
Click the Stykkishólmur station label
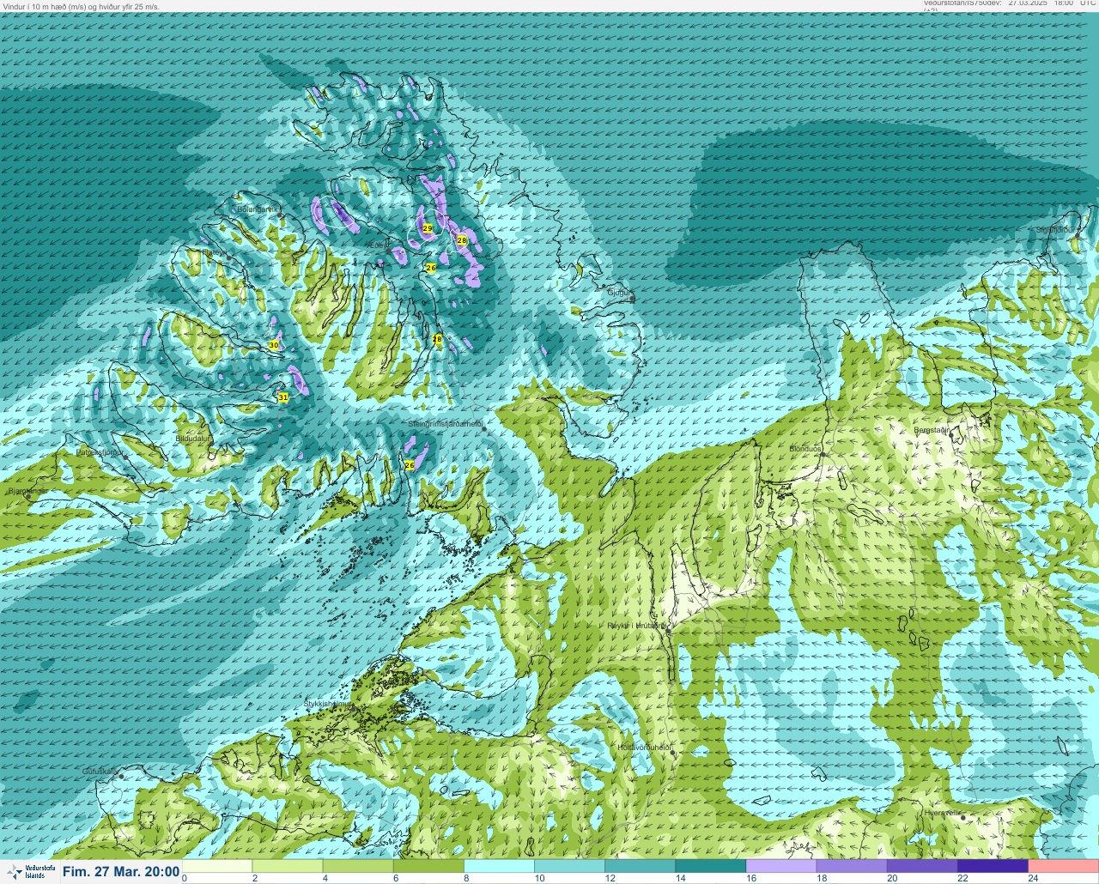pos(329,704)
